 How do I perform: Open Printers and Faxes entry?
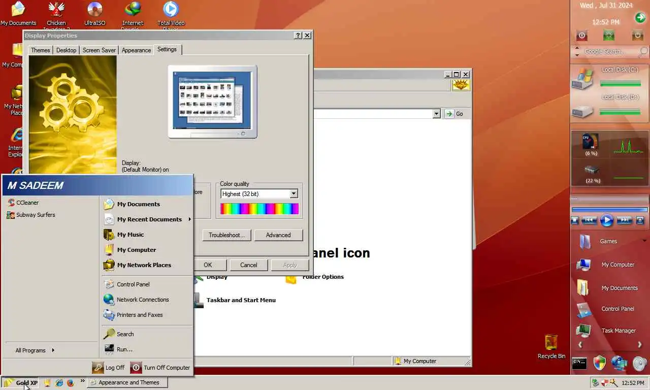133,315
